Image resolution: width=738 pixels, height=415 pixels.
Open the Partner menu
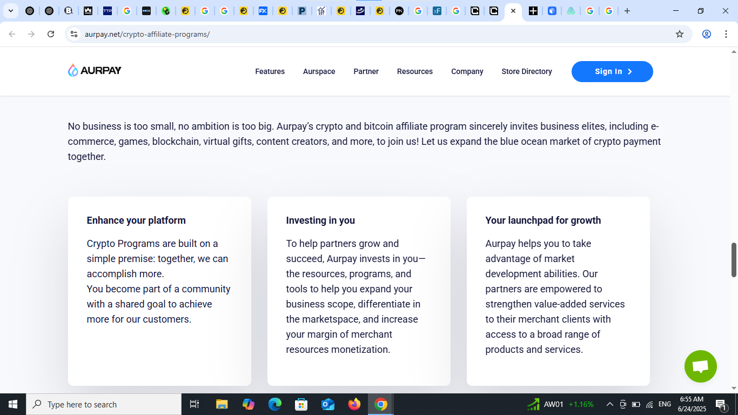point(366,71)
